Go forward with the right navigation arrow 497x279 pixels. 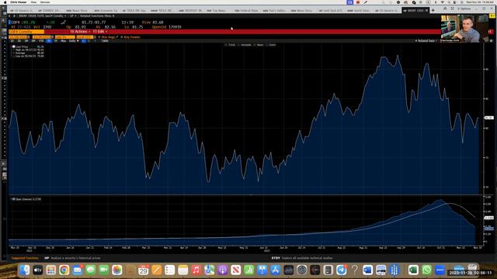tap(14, 15)
